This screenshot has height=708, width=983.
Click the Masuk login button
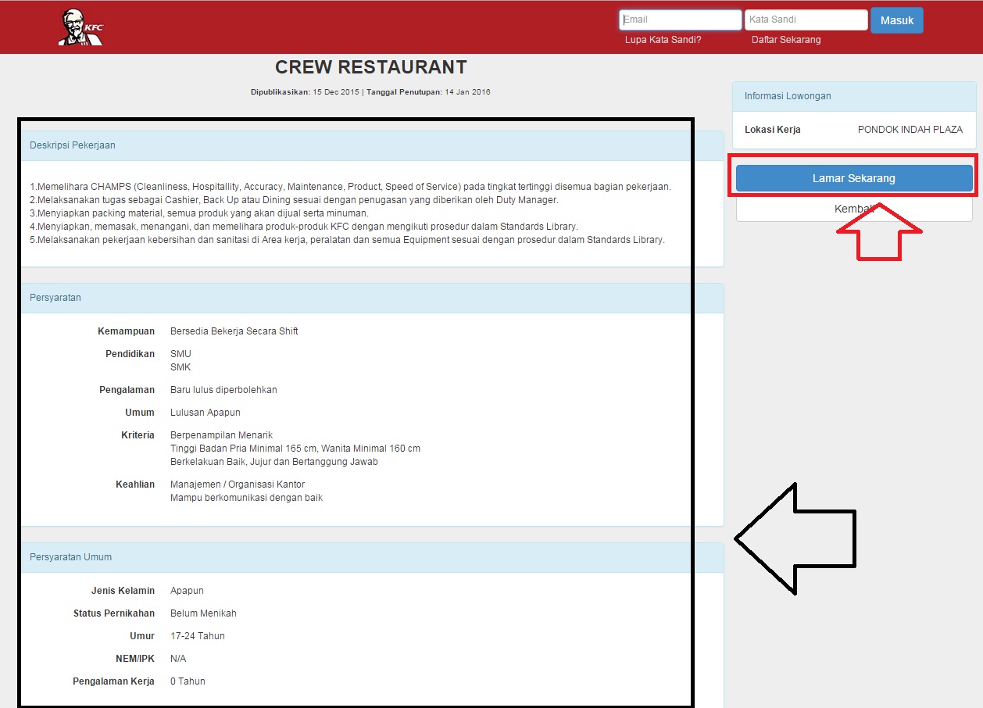897,20
